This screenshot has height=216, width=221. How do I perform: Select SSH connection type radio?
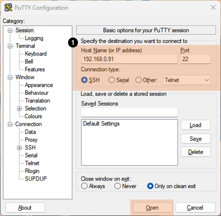84,80
